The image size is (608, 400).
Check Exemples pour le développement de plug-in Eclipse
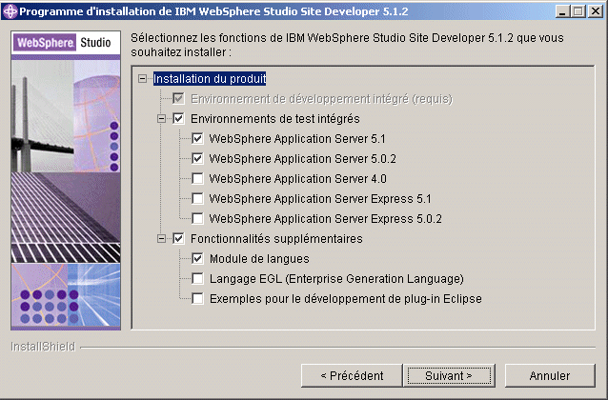[x=197, y=299]
